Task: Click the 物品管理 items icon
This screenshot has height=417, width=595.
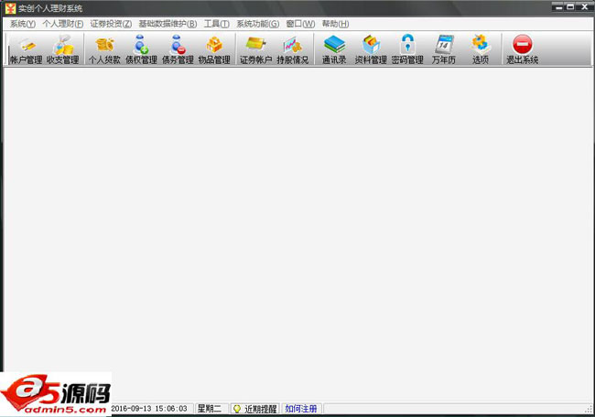Action: click(214, 49)
